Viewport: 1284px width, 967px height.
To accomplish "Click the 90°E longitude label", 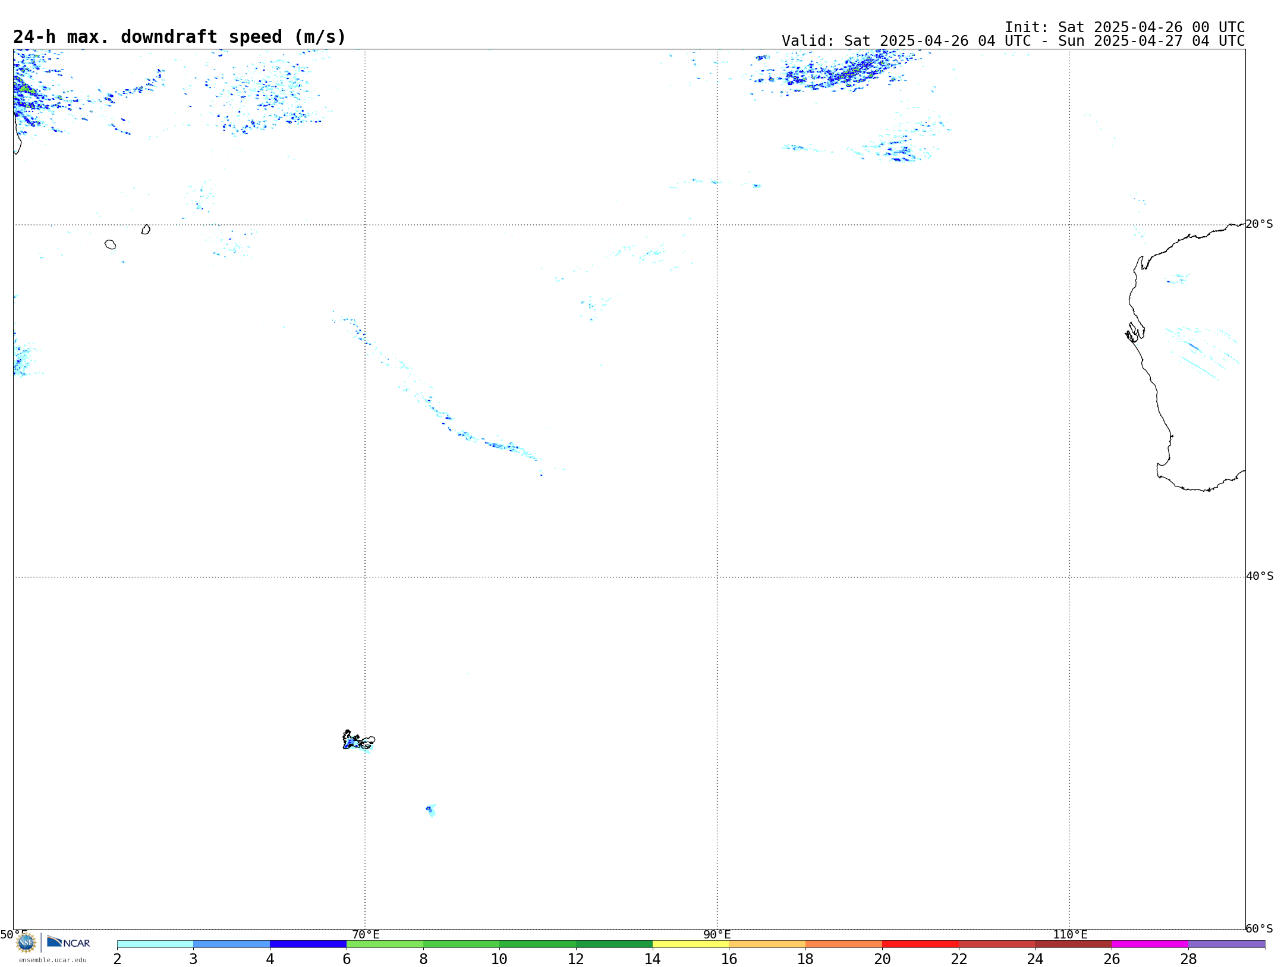I will 717,935.
